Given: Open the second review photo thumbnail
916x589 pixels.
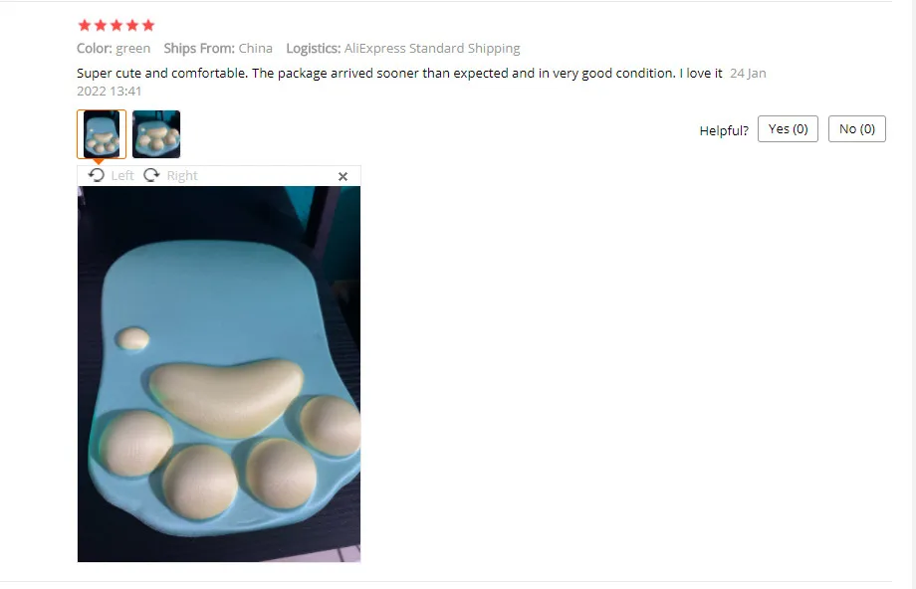Looking at the screenshot, I should [156, 134].
